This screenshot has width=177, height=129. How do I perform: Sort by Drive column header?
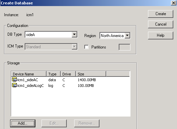point(68,74)
